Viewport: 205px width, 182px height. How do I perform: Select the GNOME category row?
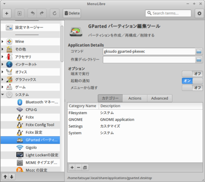(135, 119)
